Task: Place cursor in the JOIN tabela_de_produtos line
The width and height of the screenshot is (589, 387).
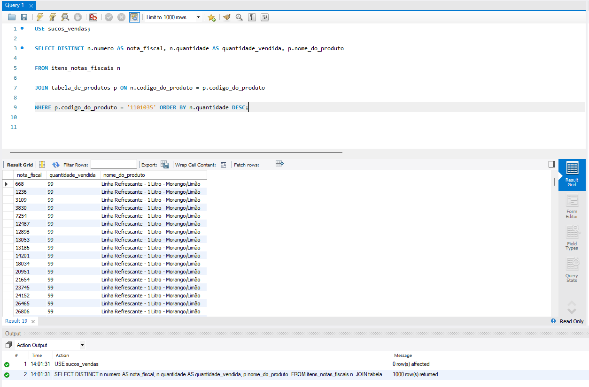Action: click(x=150, y=88)
